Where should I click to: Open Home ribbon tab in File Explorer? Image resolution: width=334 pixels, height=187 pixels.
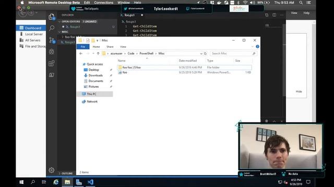tap(96, 47)
